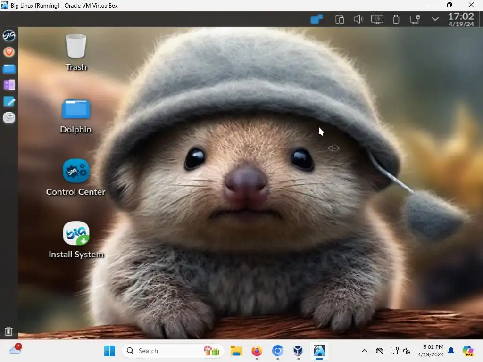Open the removable USB devices tray icon

coord(396,19)
